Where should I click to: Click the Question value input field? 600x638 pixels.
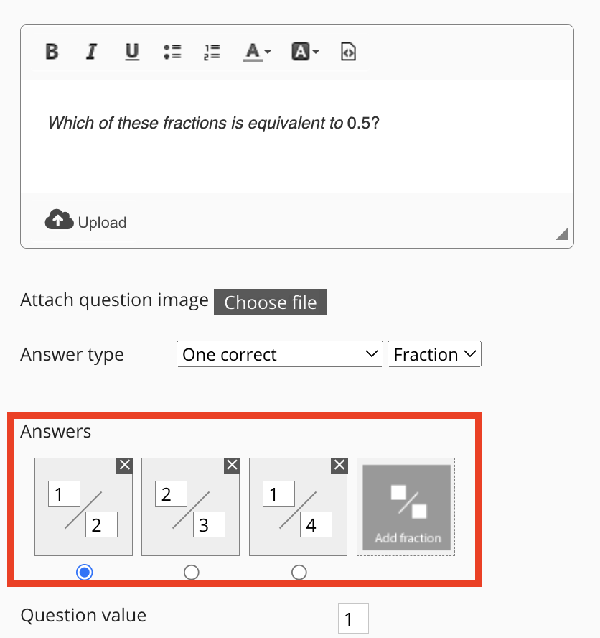point(353,619)
